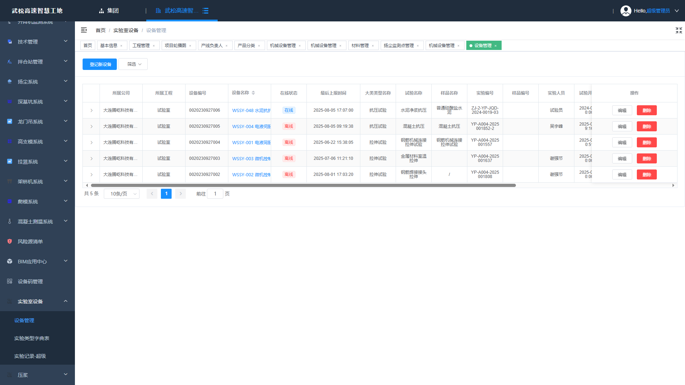The width and height of the screenshot is (685, 385).
Task: Click the 设备码管理 QR icon
Action: click(x=10, y=282)
